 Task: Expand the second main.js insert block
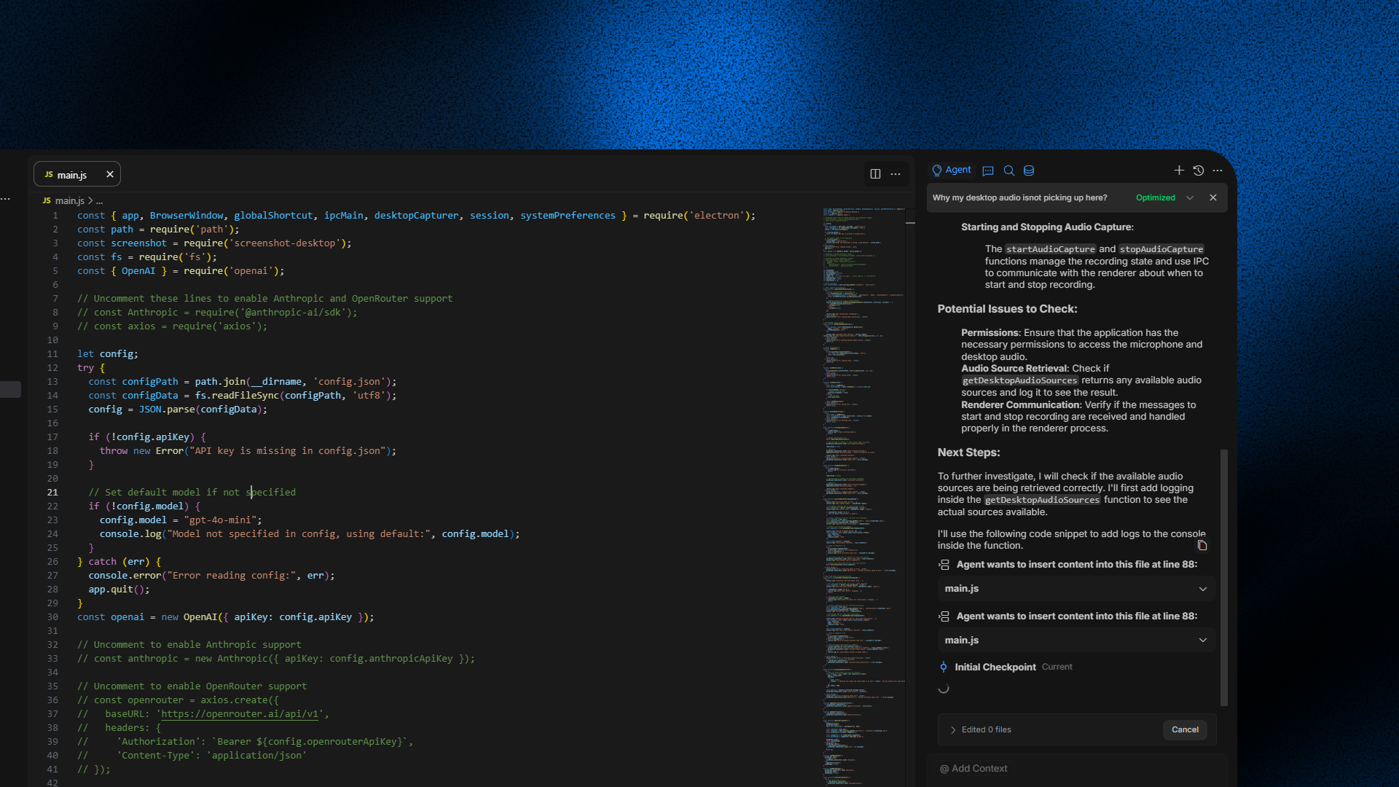click(1202, 641)
